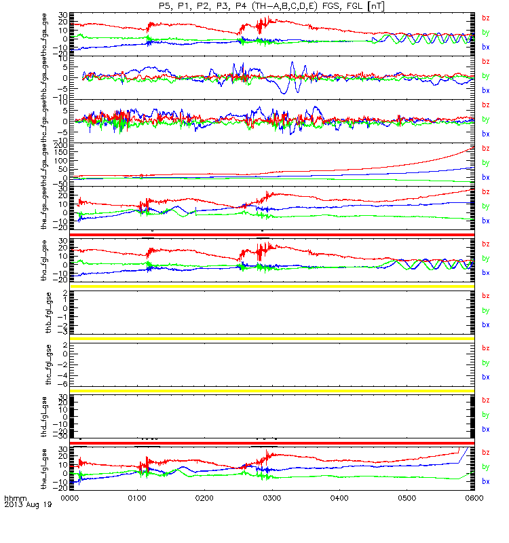Viewport: 509px width, 543px height.
Task: Click bx legend of the thb_fgl_gse panel
Action: click(x=485, y=325)
